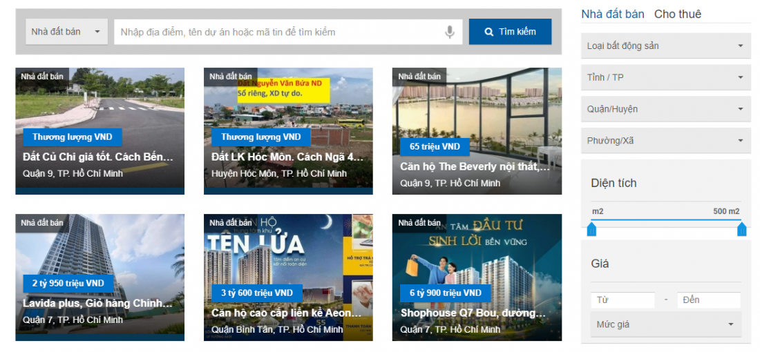
Task: Click the magnifier icon in Tìm kiếm button
Action: (x=489, y=32)
